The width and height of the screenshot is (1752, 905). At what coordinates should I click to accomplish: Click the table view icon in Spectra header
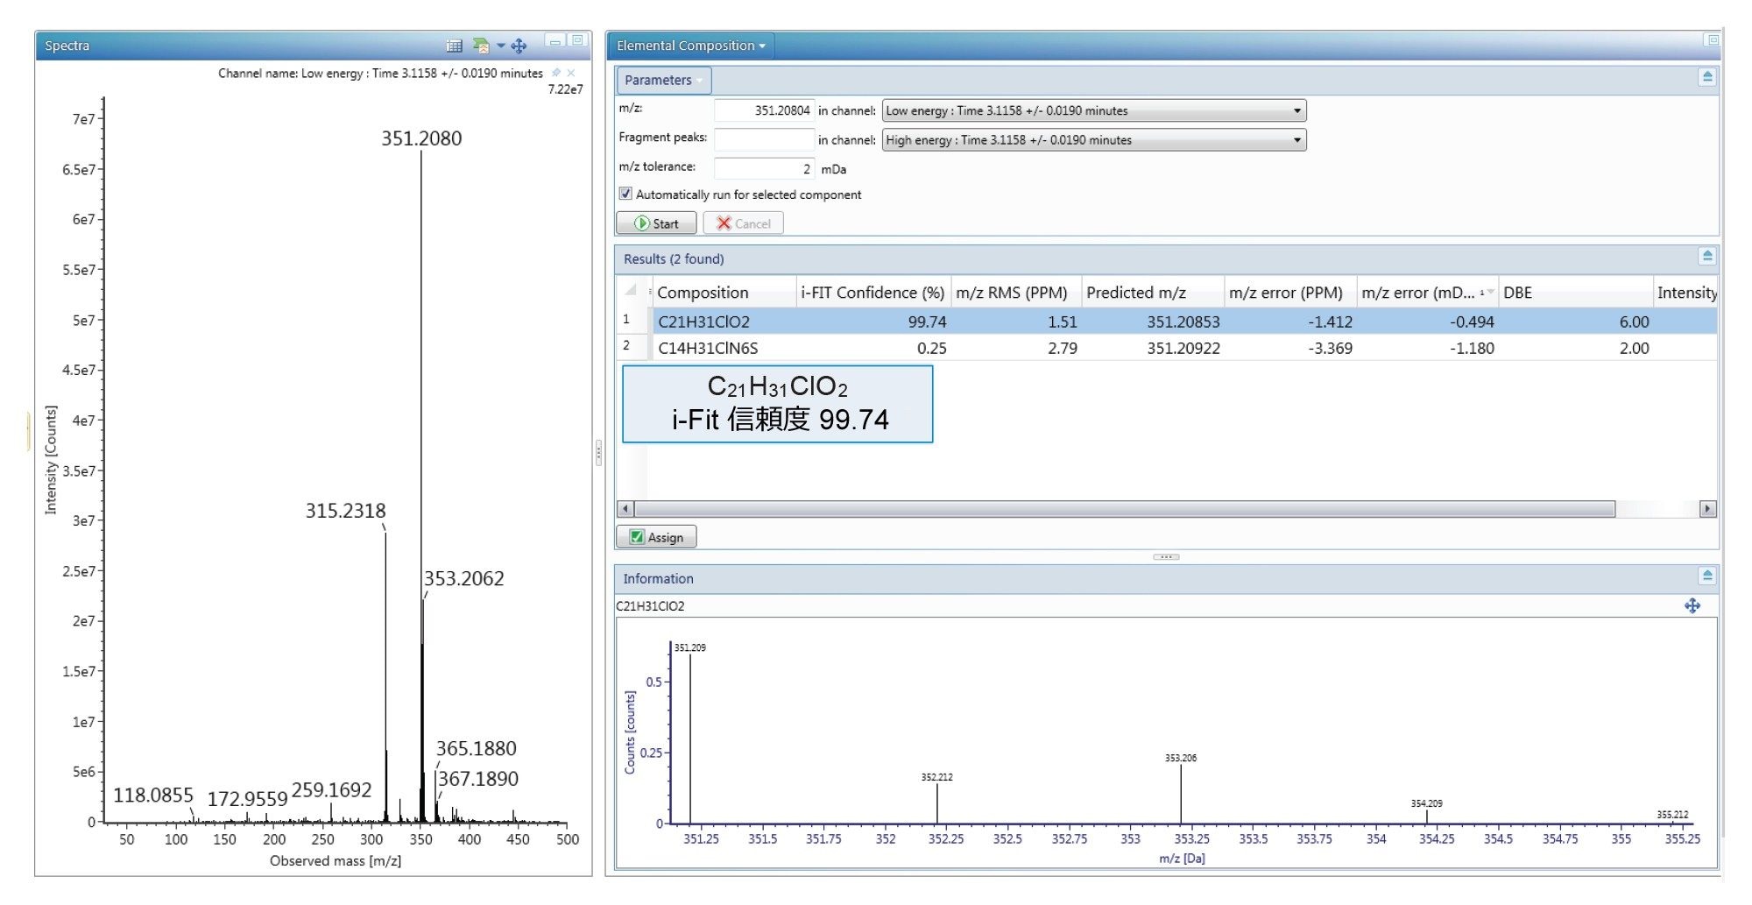[454, 46]
